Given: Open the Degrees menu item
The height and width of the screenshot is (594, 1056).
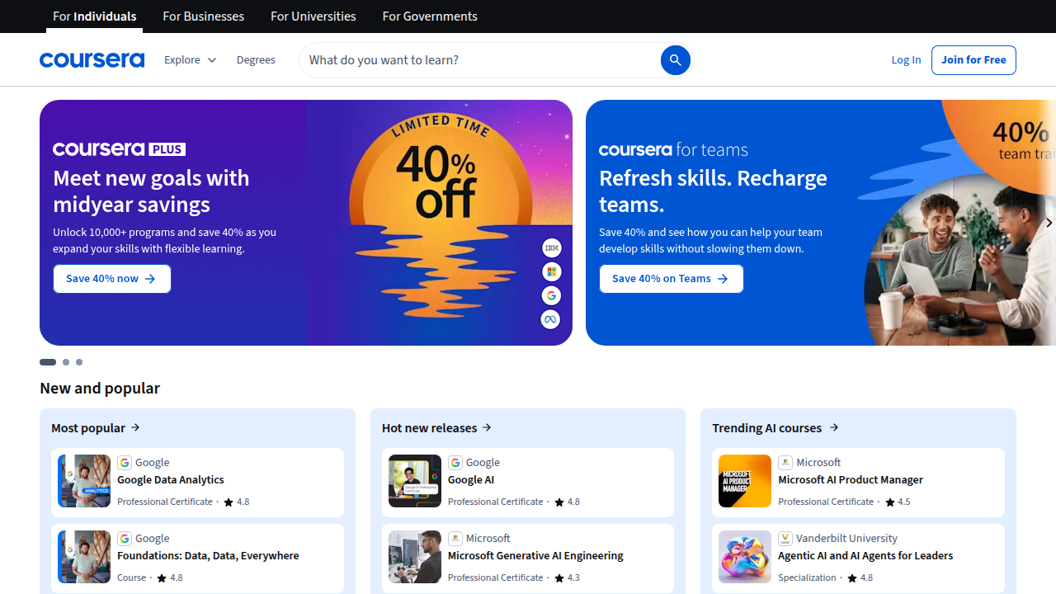Looking at the screenshot, I should point(256,60).
